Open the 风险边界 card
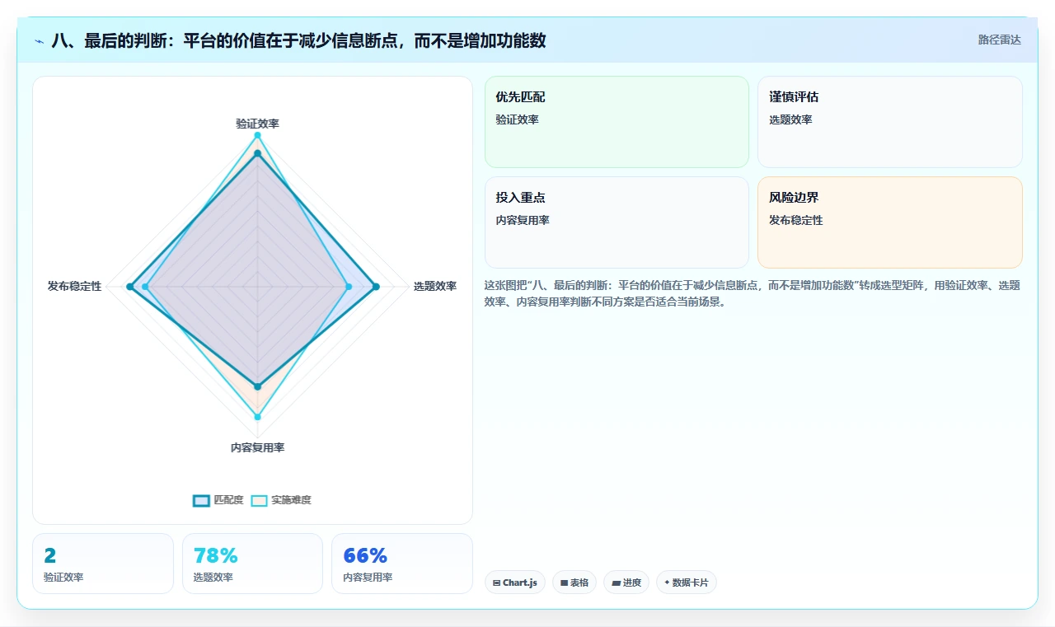Screen dimensions: 1055x627 point(890,222)
